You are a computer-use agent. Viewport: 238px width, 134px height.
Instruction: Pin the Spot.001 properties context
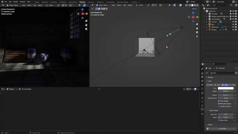tap(236, 68)
